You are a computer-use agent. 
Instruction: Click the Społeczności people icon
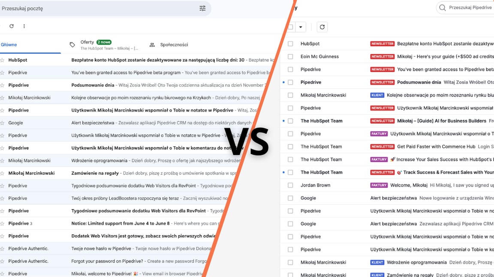[x=152, y=45]
